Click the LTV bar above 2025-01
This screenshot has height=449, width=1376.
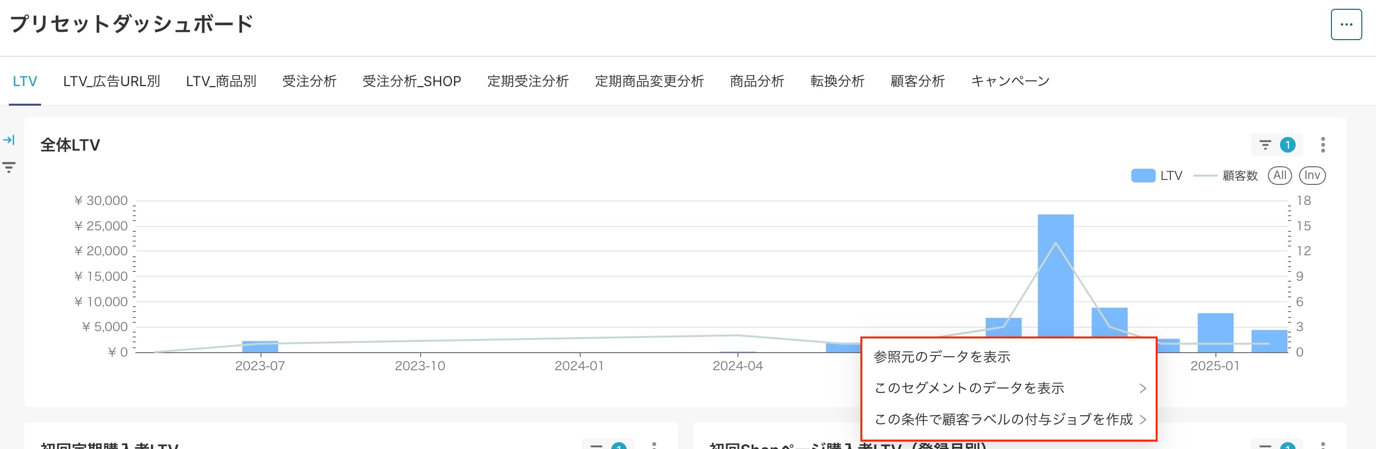(x=1215, y=333)
